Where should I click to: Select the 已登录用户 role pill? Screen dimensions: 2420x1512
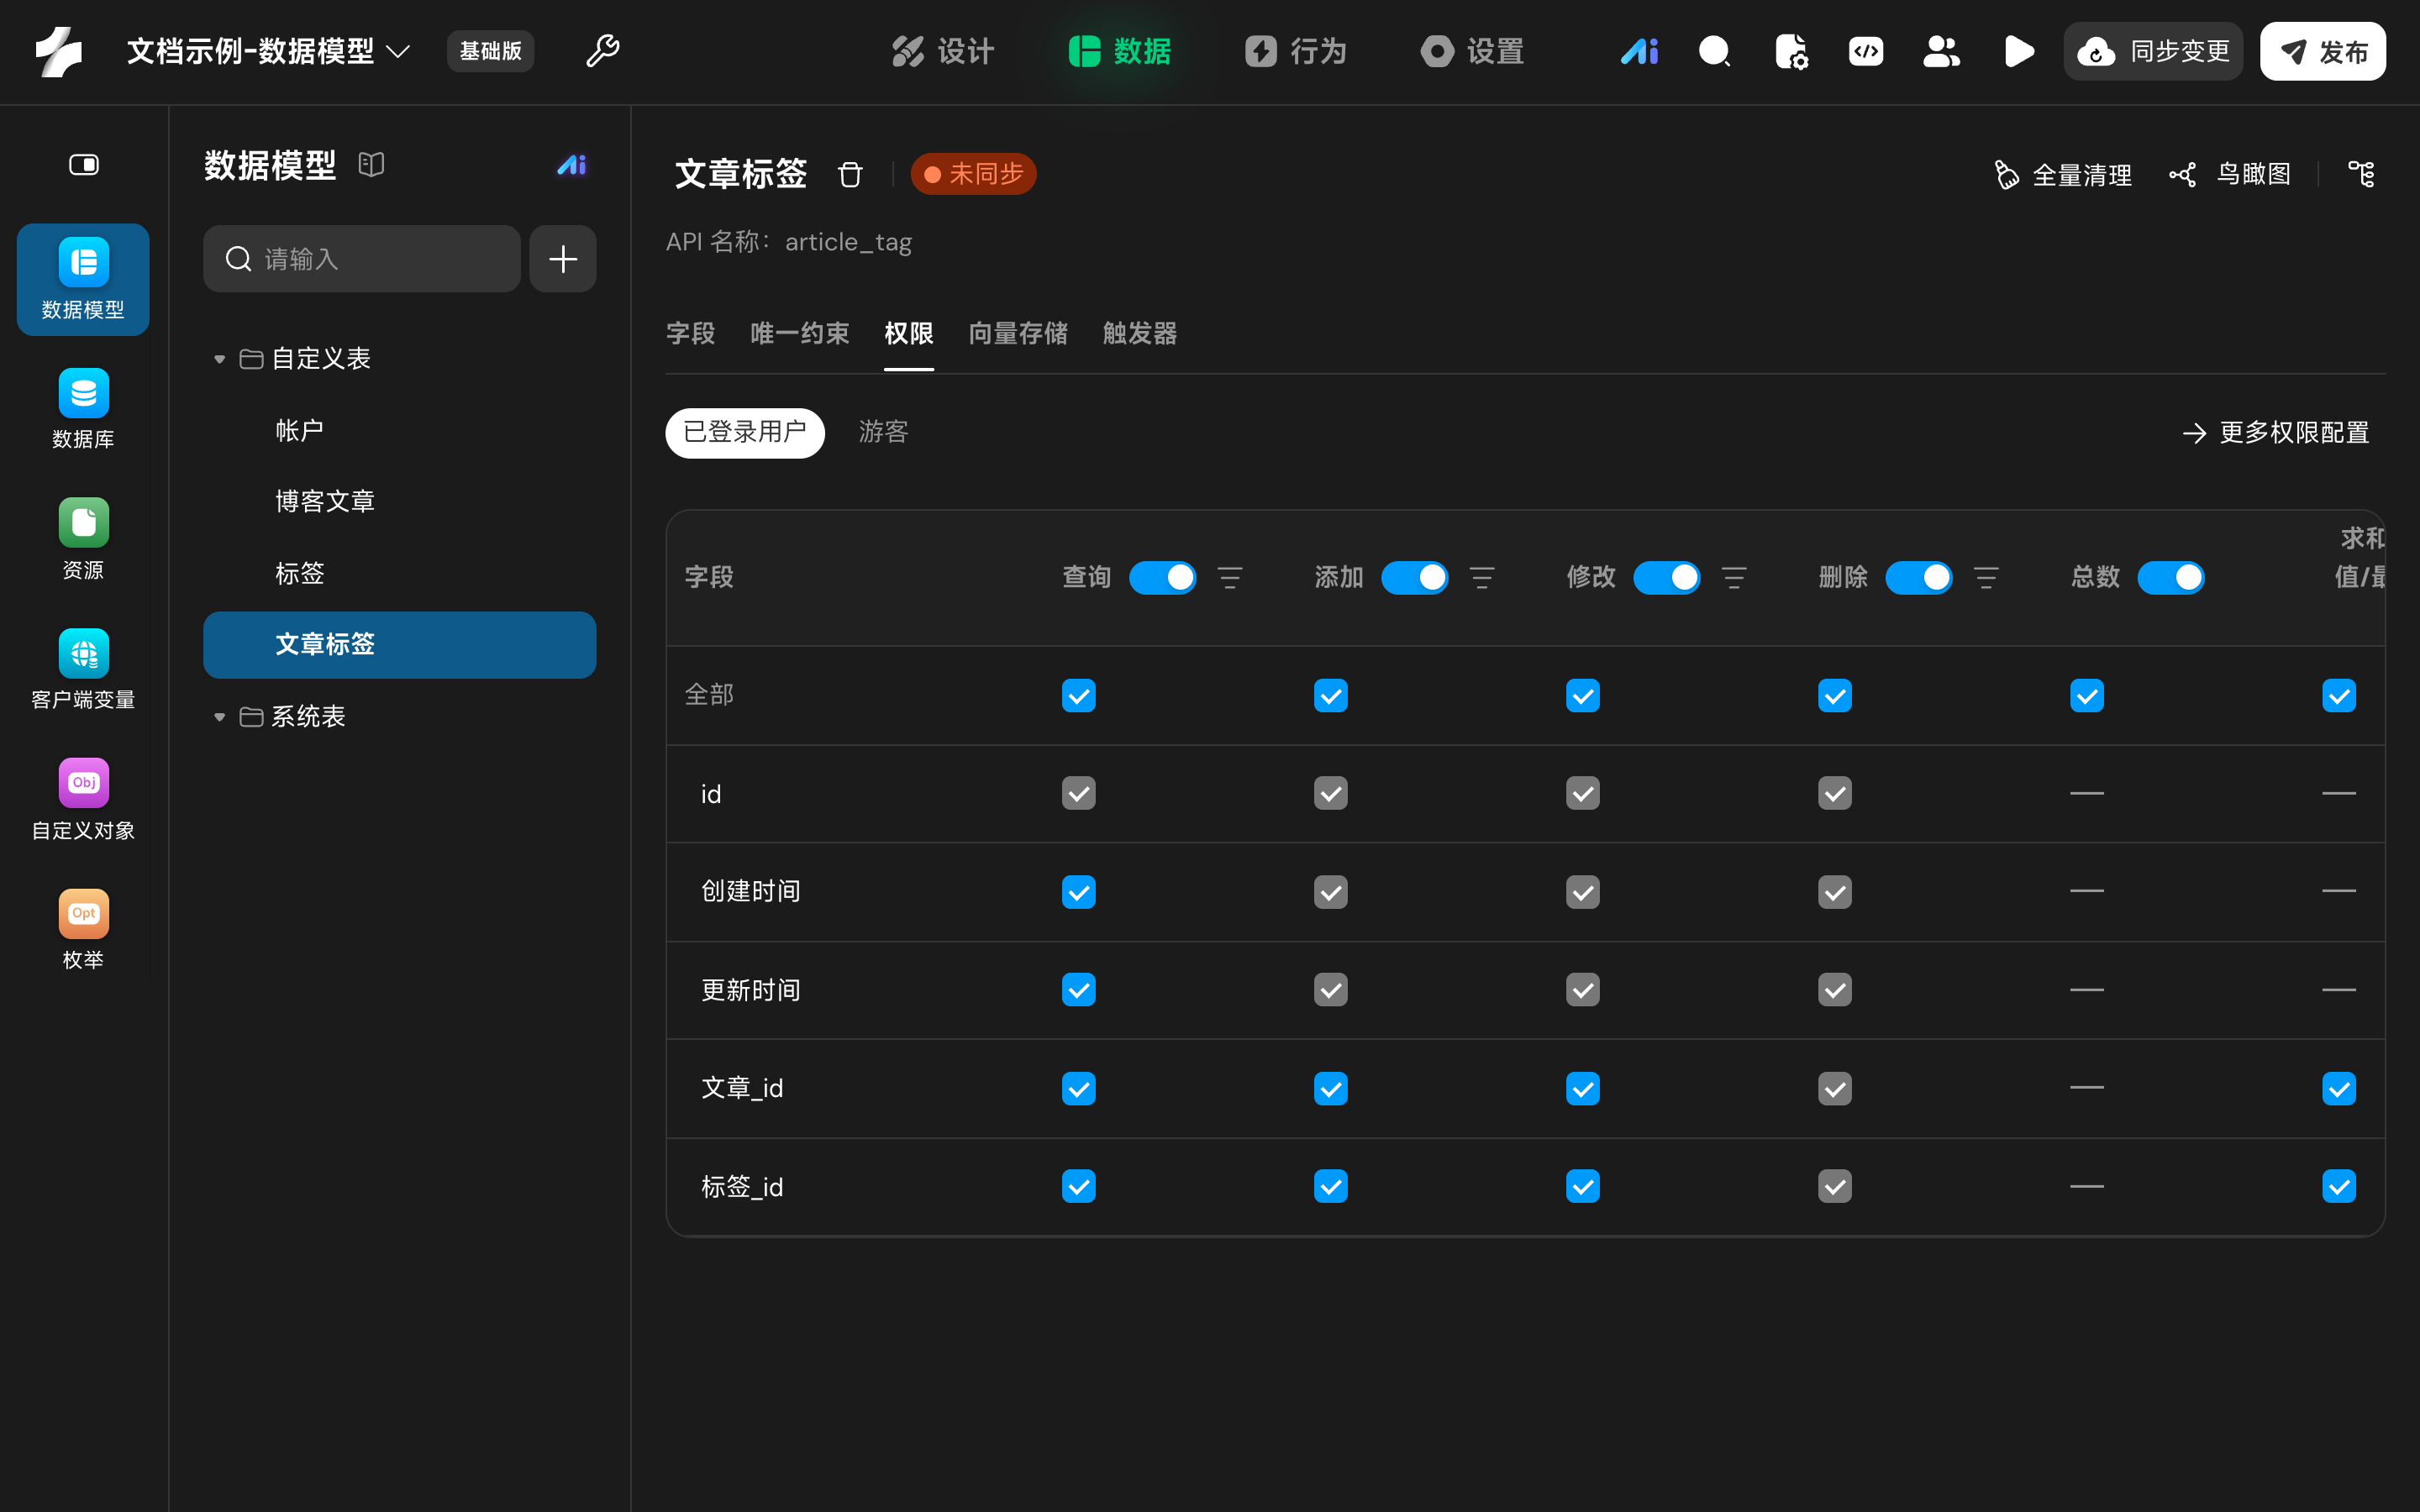(745, 432)
